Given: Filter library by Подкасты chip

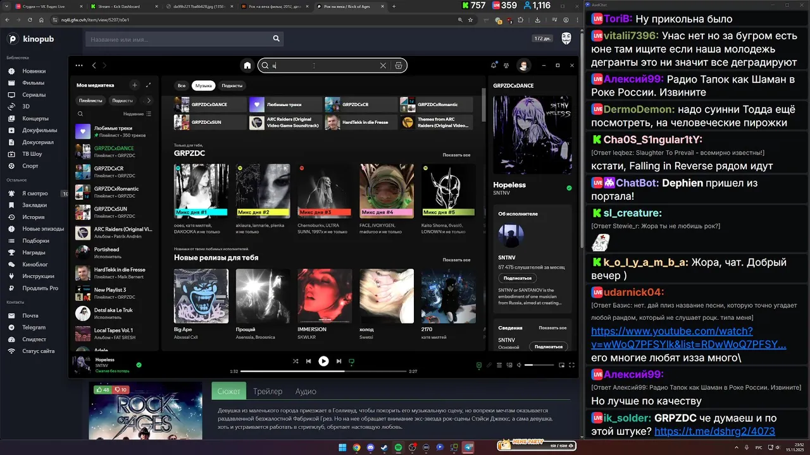Looking at the screenshot, I should [x=123, y=100].
